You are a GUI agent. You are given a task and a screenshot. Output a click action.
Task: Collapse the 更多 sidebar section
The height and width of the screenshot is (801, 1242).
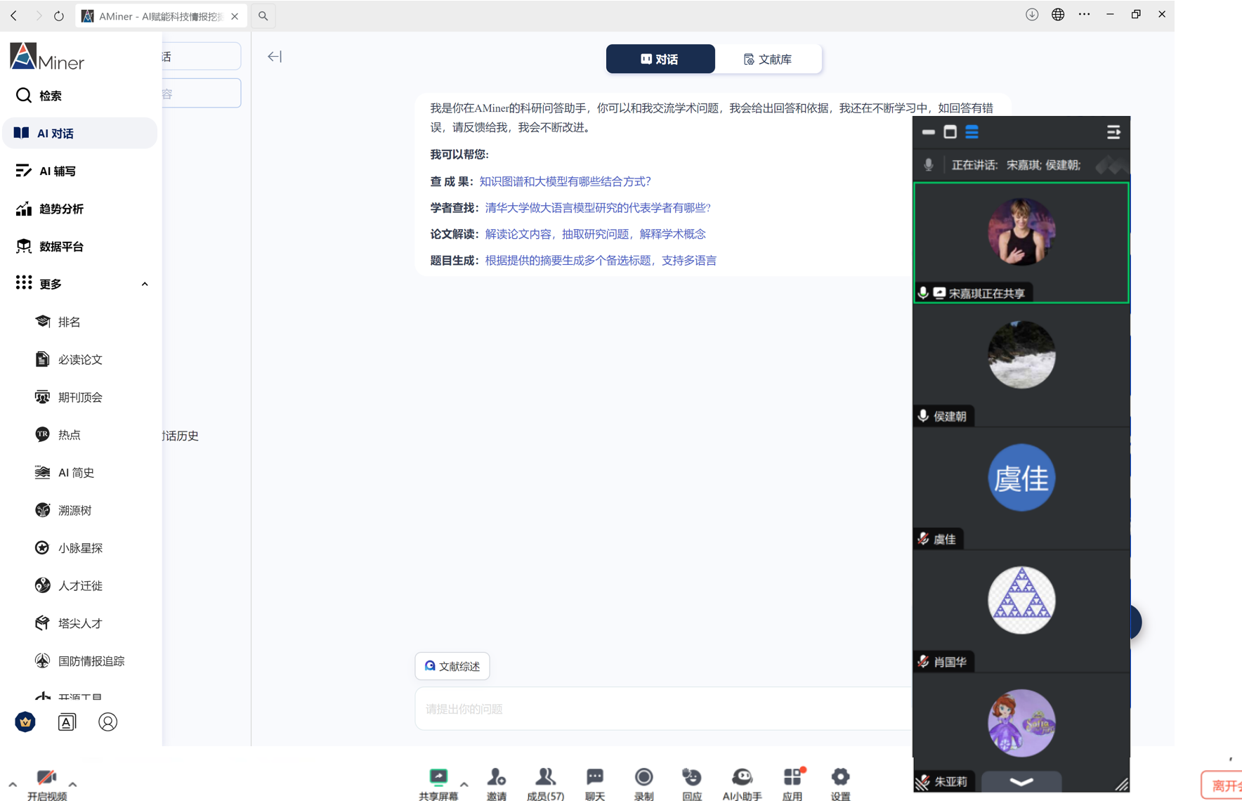(x=145, y=285)
